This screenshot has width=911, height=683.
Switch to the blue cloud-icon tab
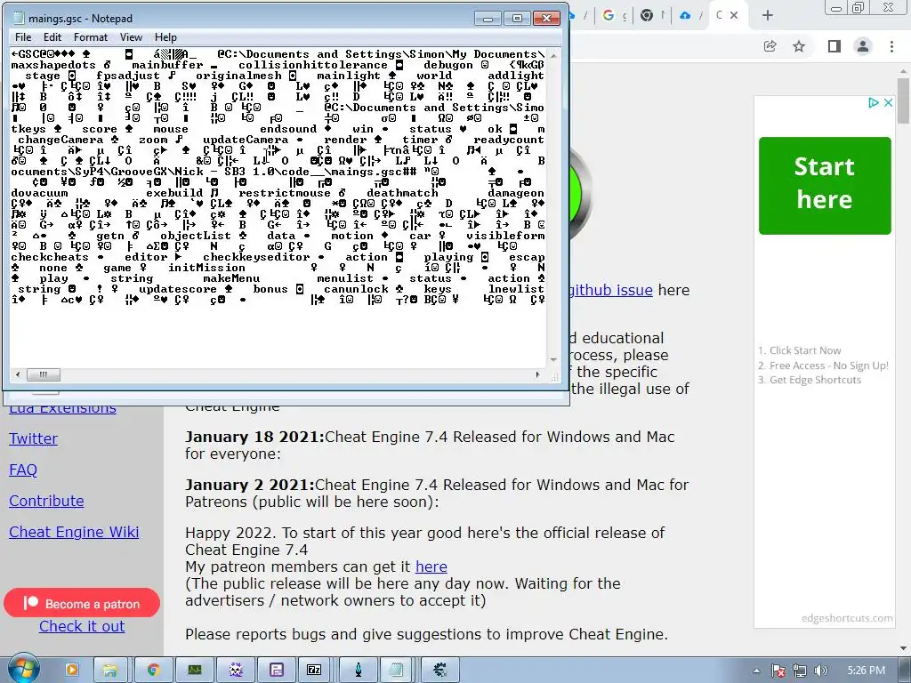(x=691, y=15)
